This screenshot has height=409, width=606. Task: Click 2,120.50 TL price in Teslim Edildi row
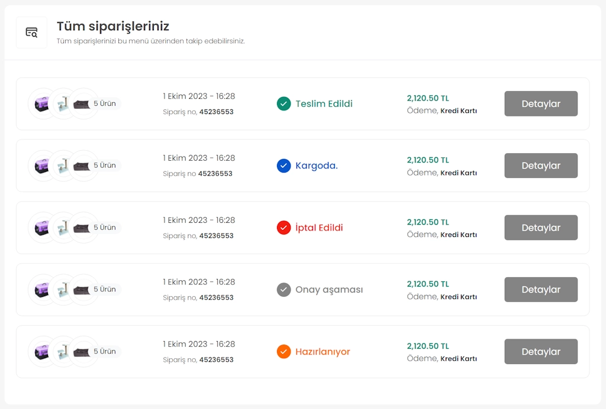click(x=428, y=98)
